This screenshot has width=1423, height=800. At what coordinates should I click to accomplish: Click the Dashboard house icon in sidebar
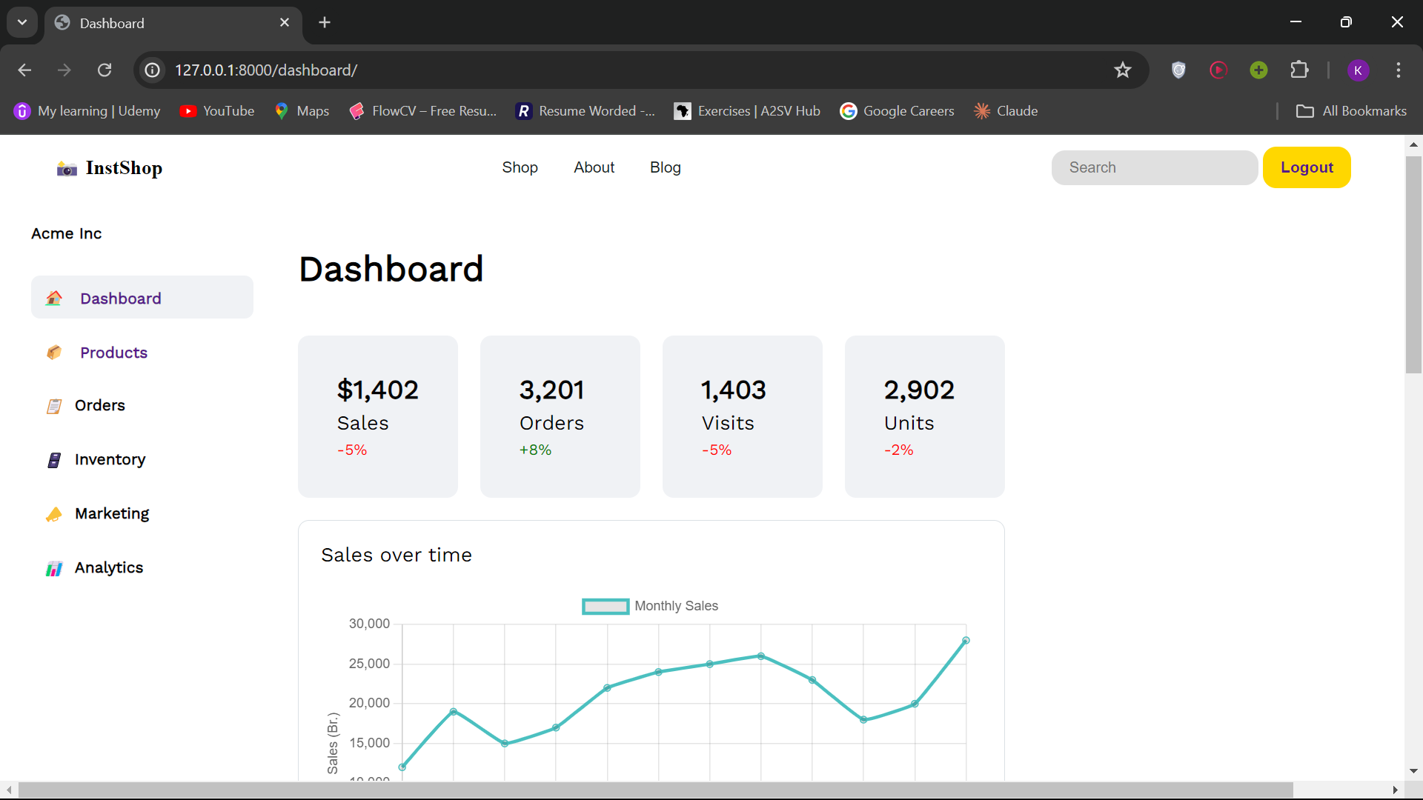click(54, 299)
